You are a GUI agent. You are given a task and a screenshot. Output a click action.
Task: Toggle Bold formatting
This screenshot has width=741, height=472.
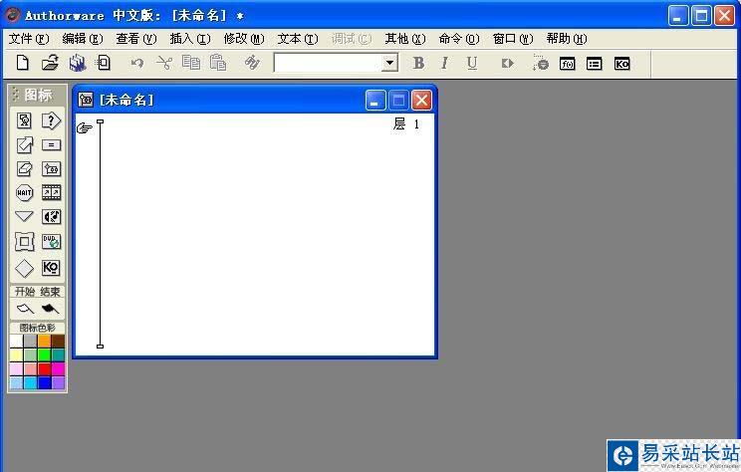point(418,63)
